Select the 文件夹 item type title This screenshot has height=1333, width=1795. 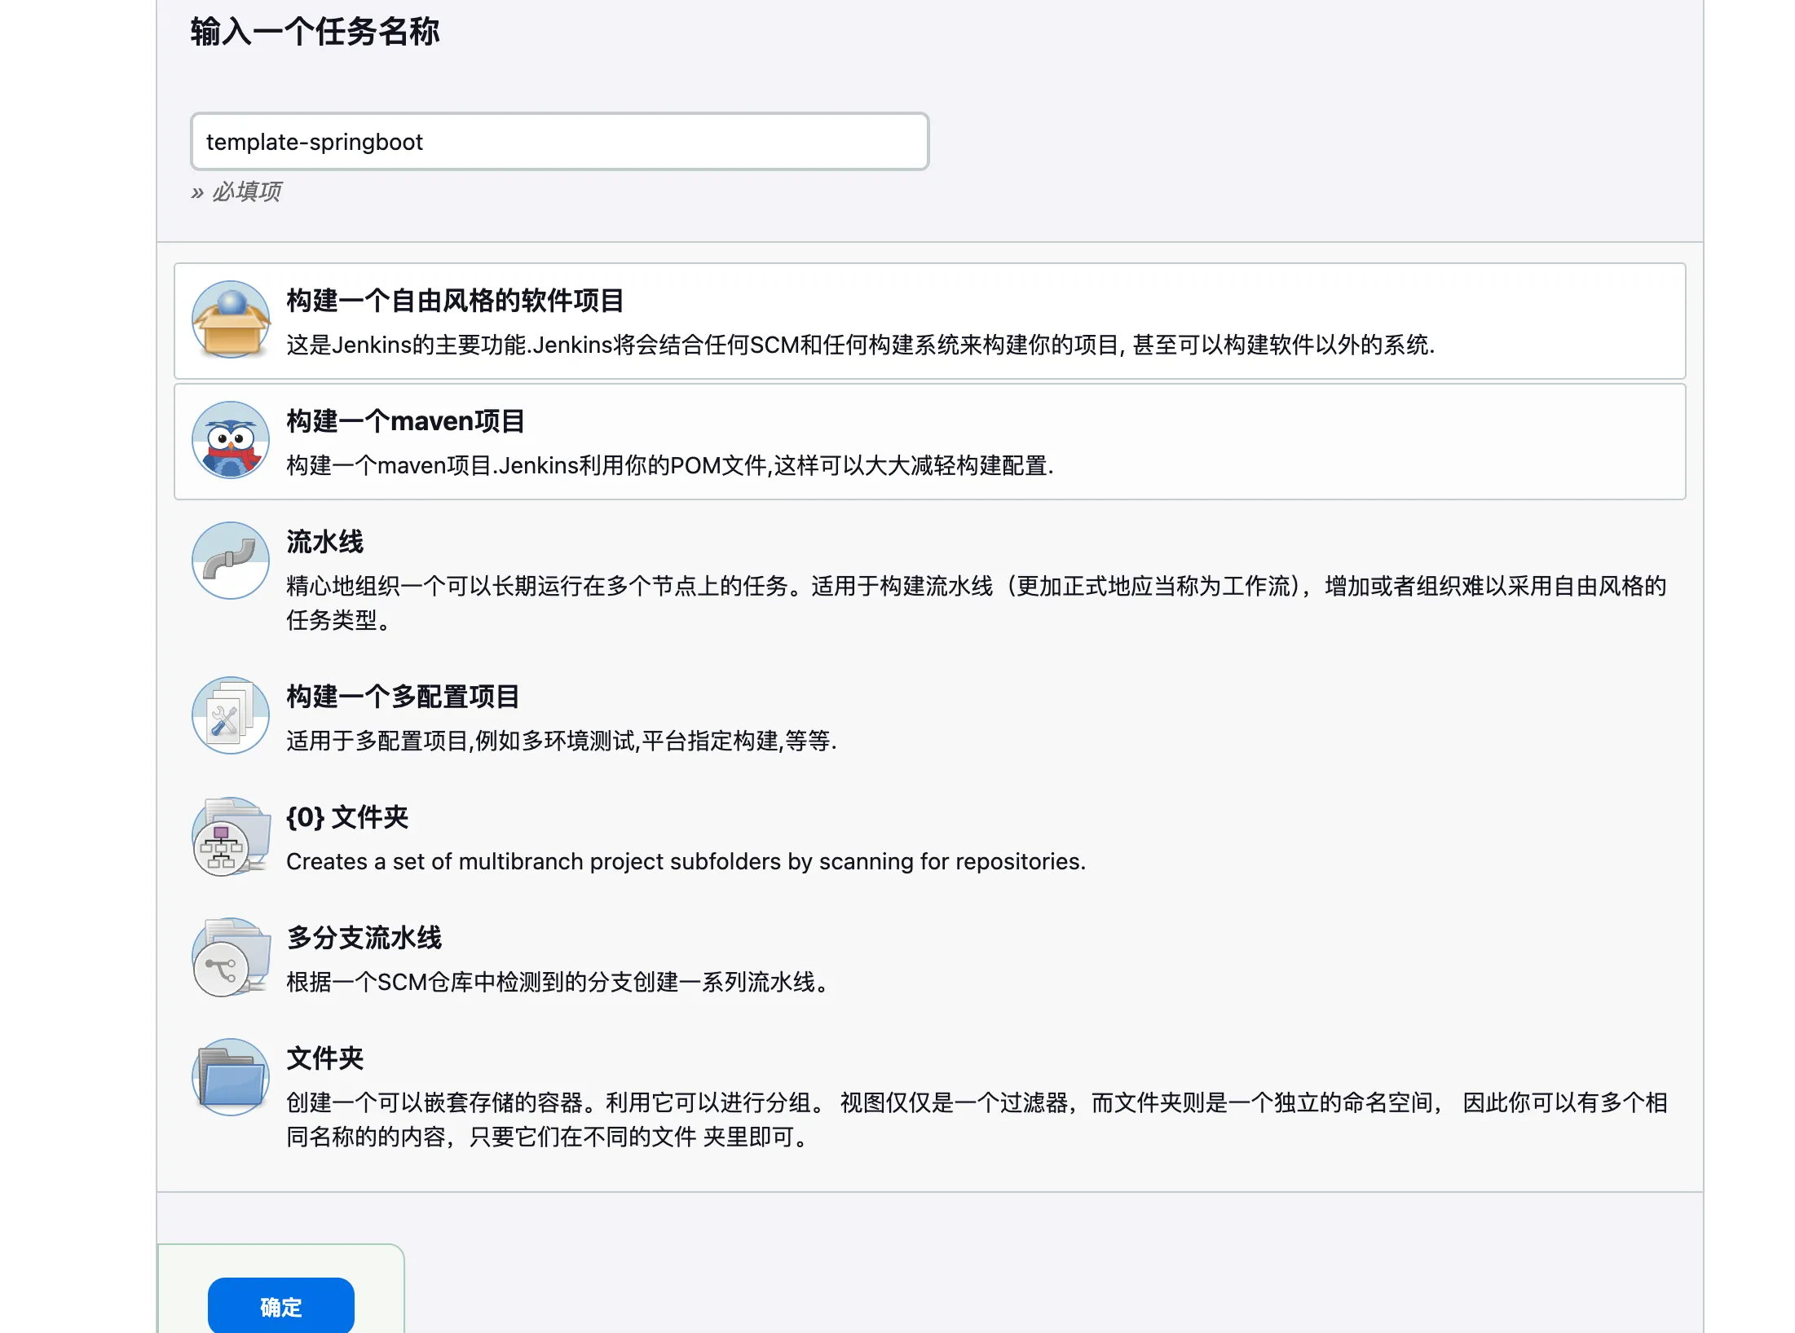click(324, 1058)
